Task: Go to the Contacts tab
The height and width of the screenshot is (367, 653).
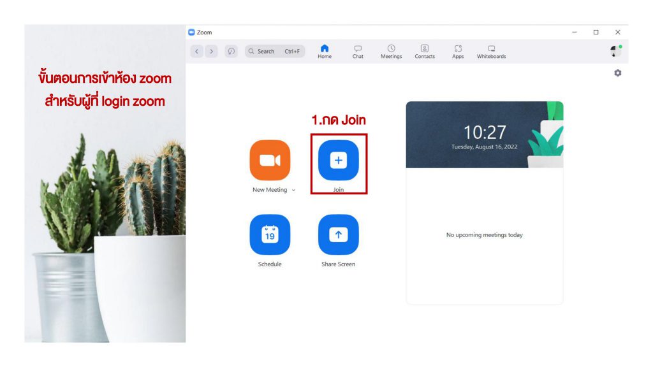Action: point(424,52)
